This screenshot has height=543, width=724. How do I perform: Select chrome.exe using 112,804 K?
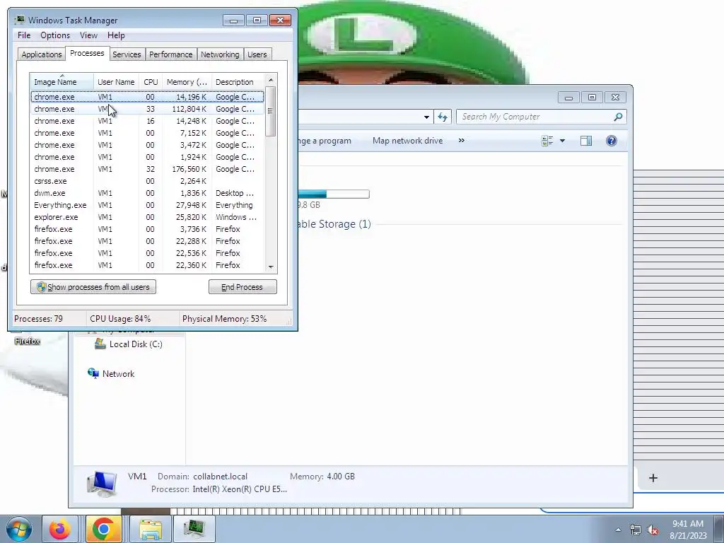[147, 109]
